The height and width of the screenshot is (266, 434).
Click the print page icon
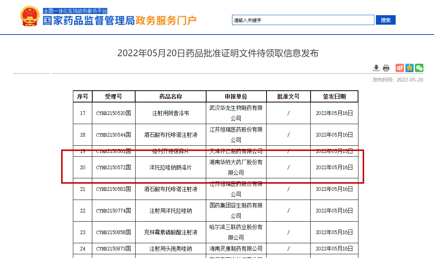point(386,68)
